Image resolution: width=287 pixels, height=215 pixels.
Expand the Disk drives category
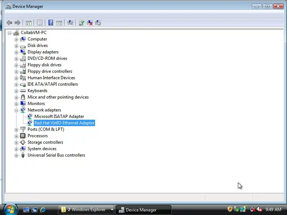pyautogui.click(x=16, y=46)
